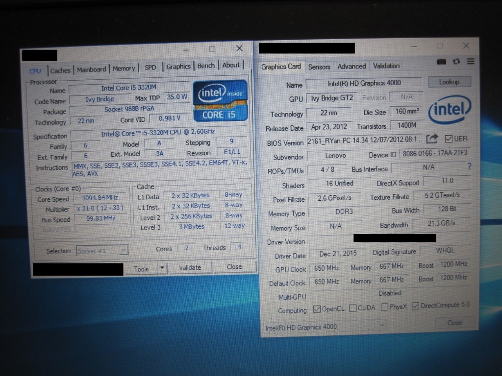The width and height of the screenshot is (502, 376).
Task: Click the Close button in GPU-Z
Action: (454, 323)
